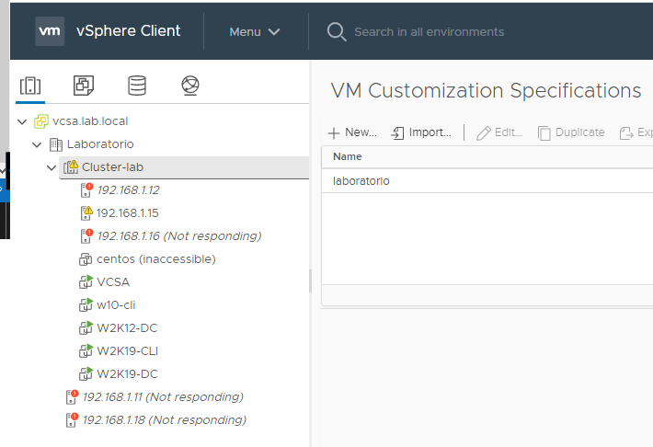
Task: Select the w10-cli virtual machine
Action: click(x=116, y=305)
